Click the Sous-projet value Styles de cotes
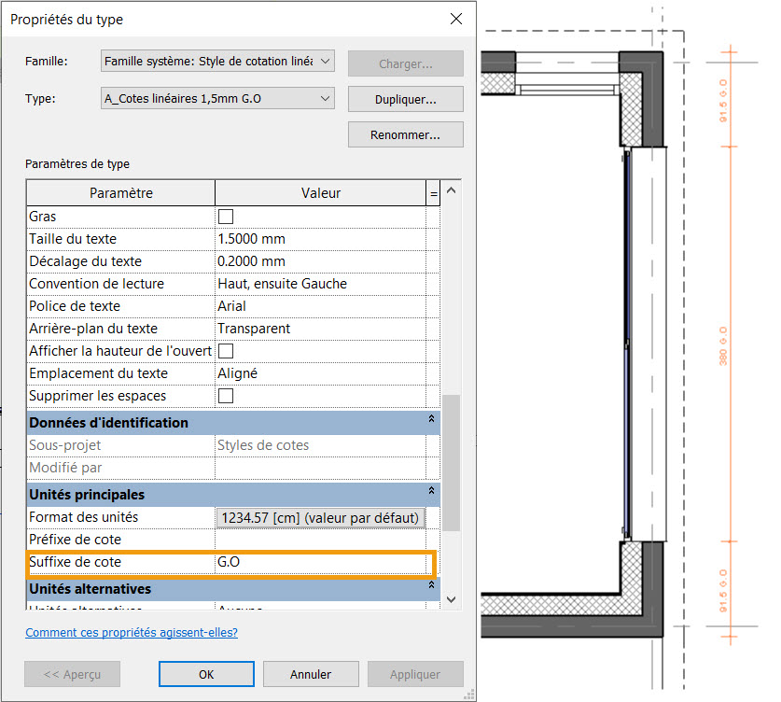781x702 pixels. 320,445
